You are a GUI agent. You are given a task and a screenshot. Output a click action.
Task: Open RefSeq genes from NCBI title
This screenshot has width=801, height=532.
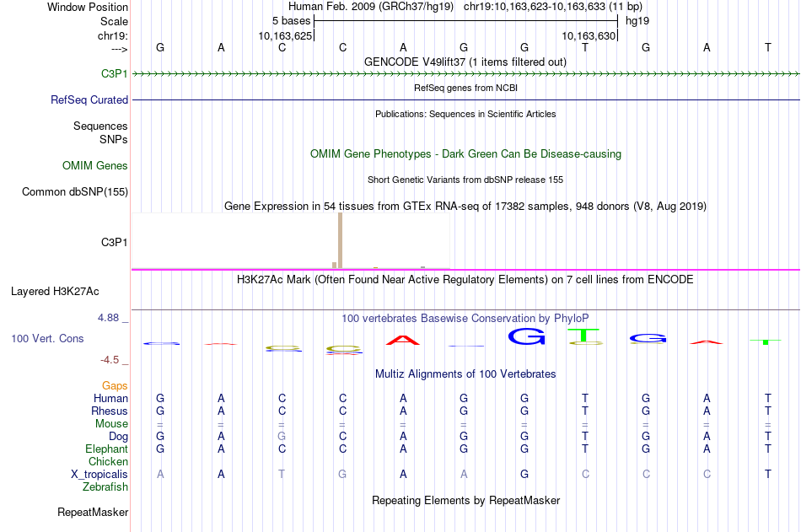465,88
